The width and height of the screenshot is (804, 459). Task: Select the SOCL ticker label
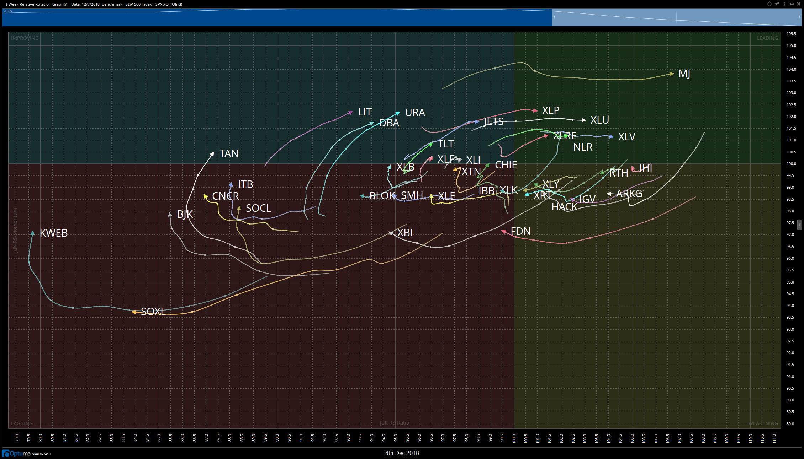pyautogui.click(x=259, y=208)
